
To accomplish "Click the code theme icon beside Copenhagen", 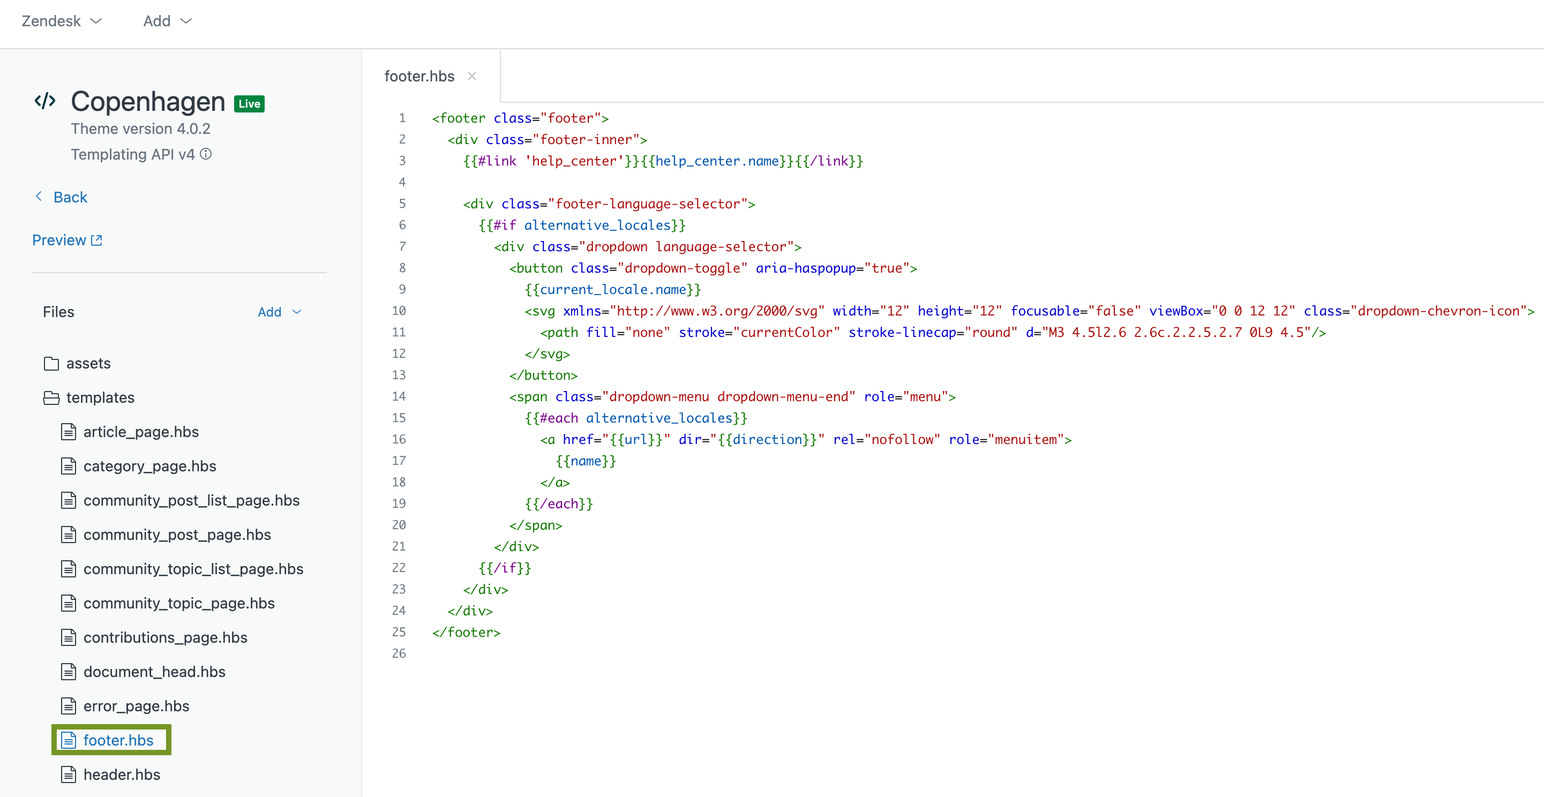I will (x=45, y=101).
